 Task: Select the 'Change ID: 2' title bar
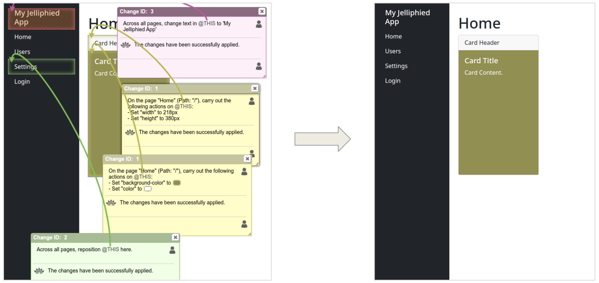point(105,237)
